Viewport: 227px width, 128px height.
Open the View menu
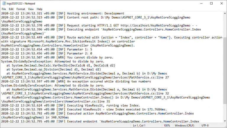pyautogui.click(x=31, y=9)
